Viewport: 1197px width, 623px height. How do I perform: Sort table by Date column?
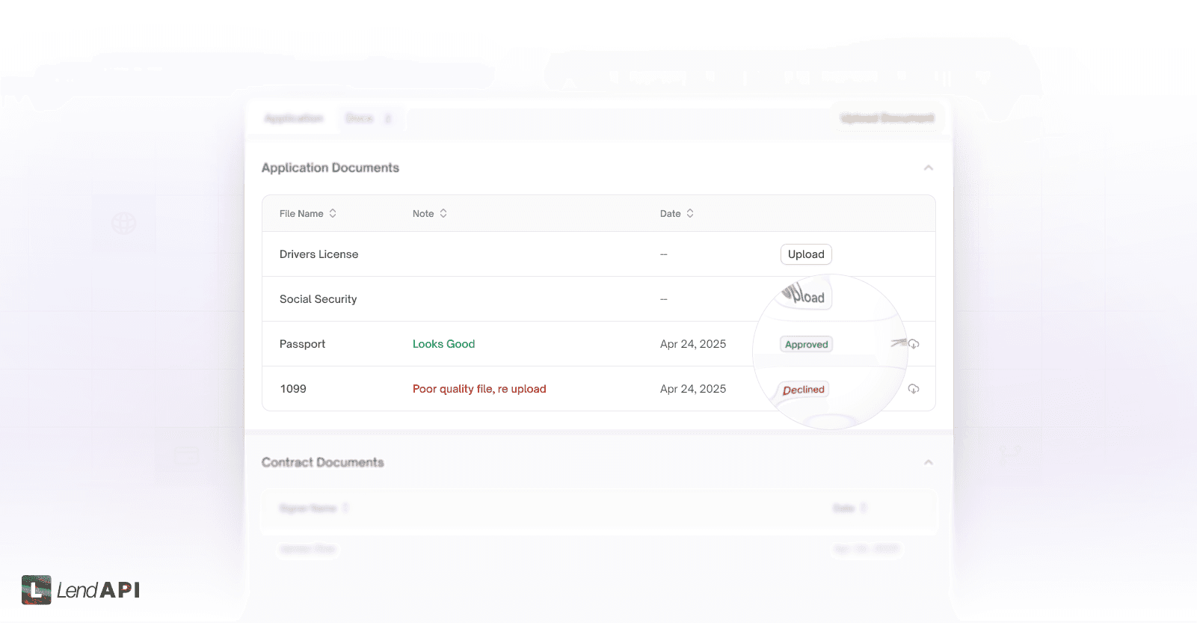click(x=690, y=213)
